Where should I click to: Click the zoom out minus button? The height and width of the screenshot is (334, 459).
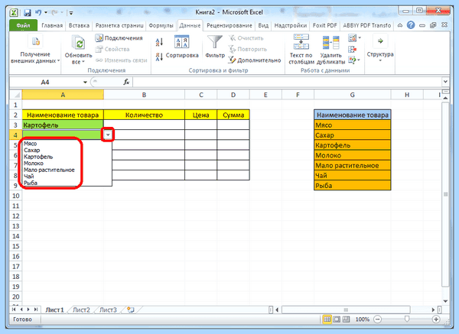click(x=378, y=319)
